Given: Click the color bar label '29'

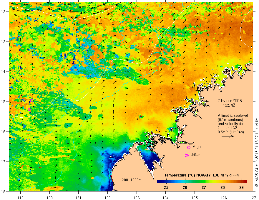Looking at the screenshot, I should pos(242,187).
